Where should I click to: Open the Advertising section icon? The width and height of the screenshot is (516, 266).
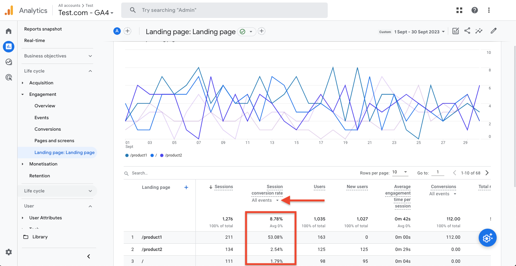tap(9, 77)
